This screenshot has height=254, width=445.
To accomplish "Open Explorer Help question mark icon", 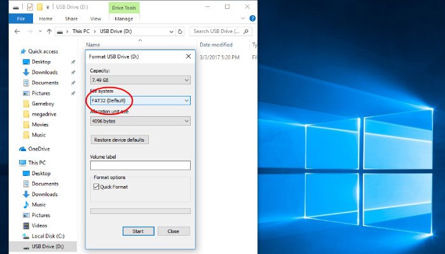I will click(x=252, y=18).
